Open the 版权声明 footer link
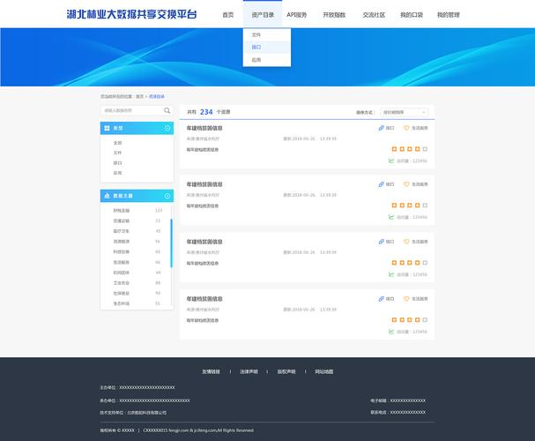The height and width of the screenshot is (441, 535). (286, 371)
